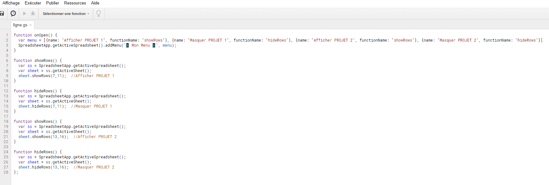Open the Affichage menu

[11, 3]
